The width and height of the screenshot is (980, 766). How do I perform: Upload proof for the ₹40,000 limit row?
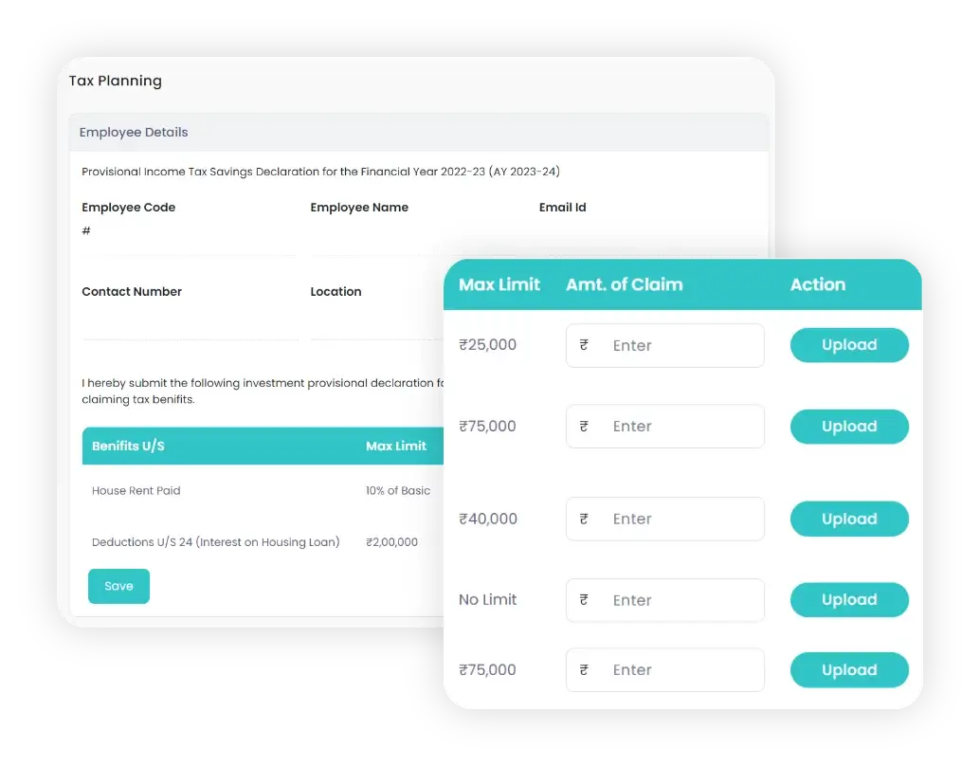(848, 519)
